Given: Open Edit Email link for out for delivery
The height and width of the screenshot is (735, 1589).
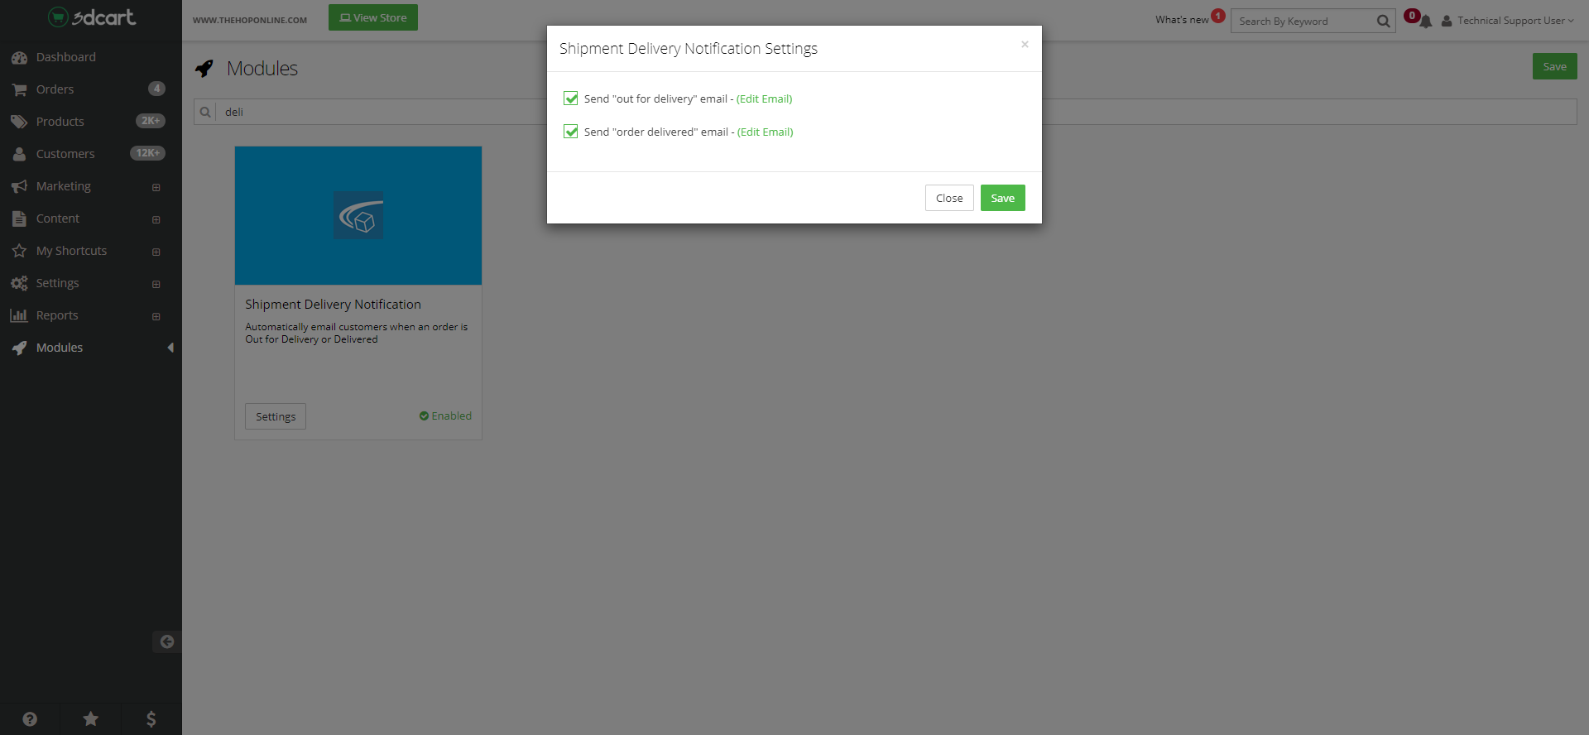Looking at the screenshot, I should coord(764,98).
